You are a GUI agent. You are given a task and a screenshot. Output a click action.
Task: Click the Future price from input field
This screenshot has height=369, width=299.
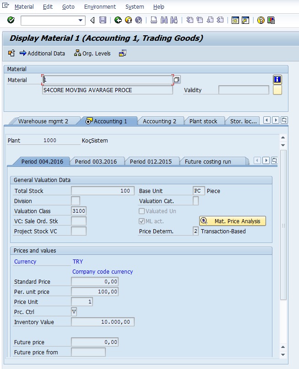88,352
